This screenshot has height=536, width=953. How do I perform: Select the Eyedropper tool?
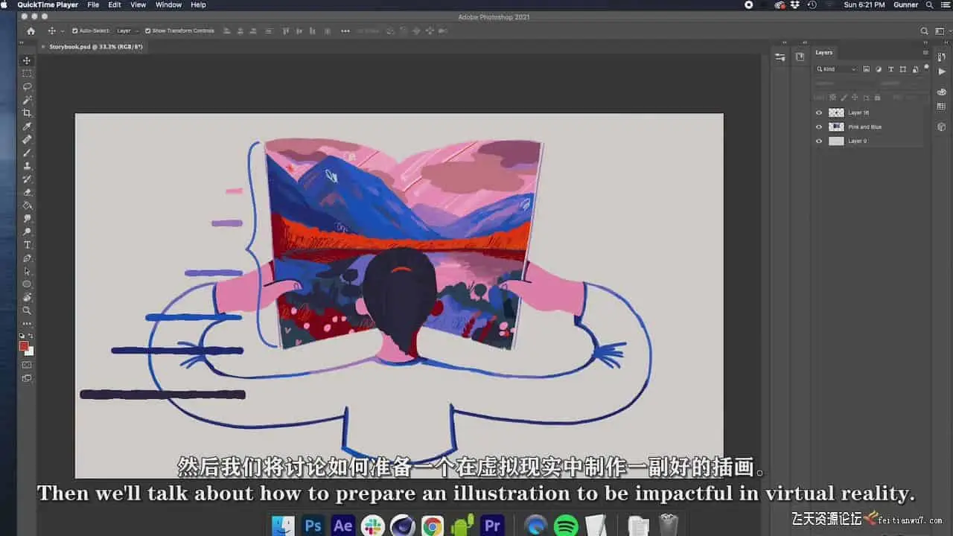pyautogui.click(x=27, y=127)
